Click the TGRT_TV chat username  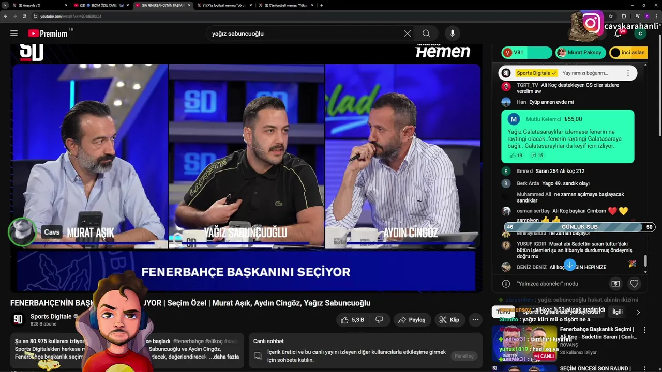pyautogui.click(x=528, y=85)
